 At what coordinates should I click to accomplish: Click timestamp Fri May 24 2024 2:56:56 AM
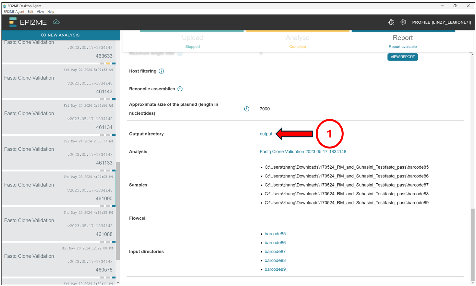click(88, 106)
